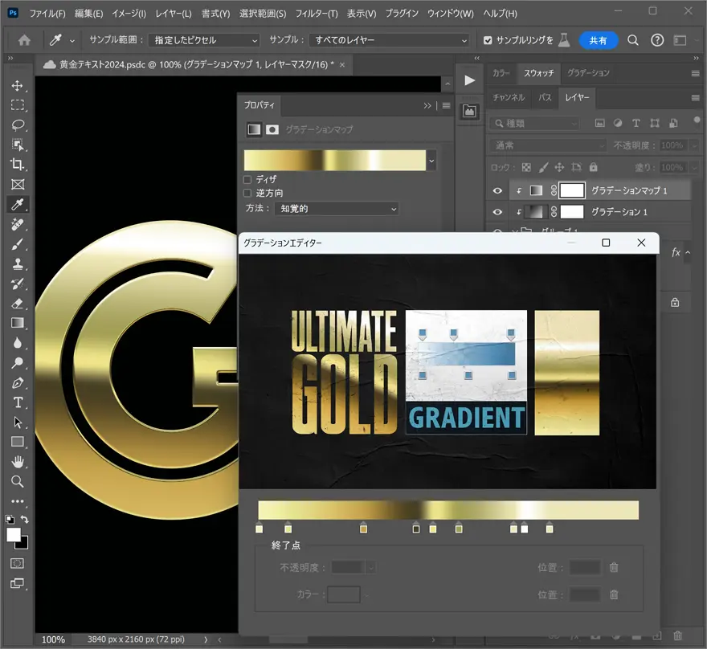Select the Move tool
The height and width of the screenshot is (649, 707).
(18, 86)
